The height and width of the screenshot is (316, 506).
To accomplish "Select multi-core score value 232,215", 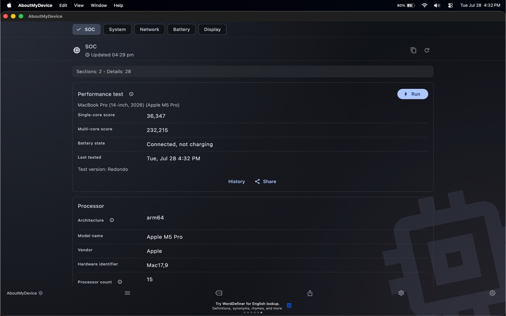I will [x=157, y=130].
